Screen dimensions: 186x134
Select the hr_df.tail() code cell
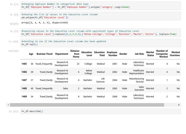tap(101, 43)
